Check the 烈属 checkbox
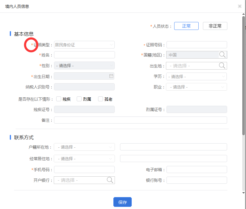The width and height of the screenshot is (246, 209). pyautogui.click(x=79, y=99)
